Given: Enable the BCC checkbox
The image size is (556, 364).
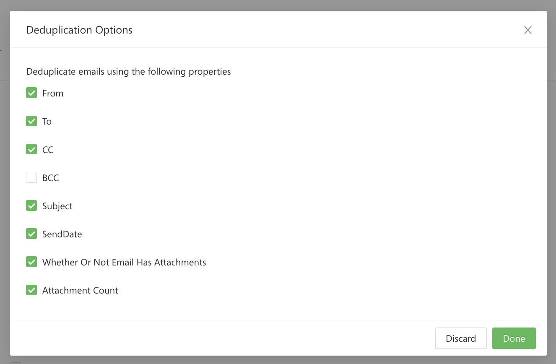Looking at the screenshot, I should [31, 178].
